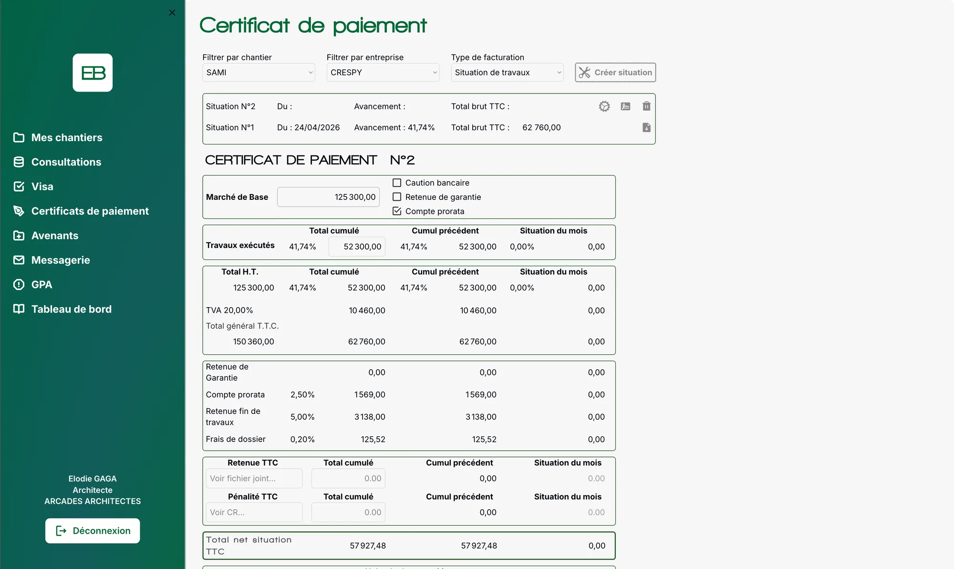This screenshot has height=569, width=954.
Task: Click the Total net situation TTC value 57 927,48 under Total cumulé
Action: click(368, 546)
